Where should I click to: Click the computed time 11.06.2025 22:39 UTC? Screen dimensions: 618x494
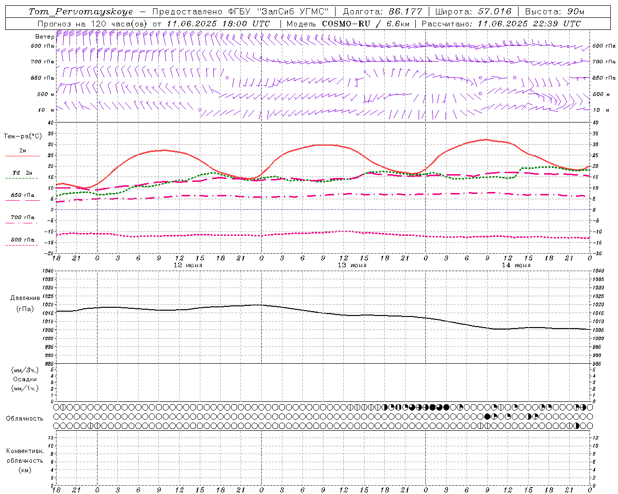[529, 24]
